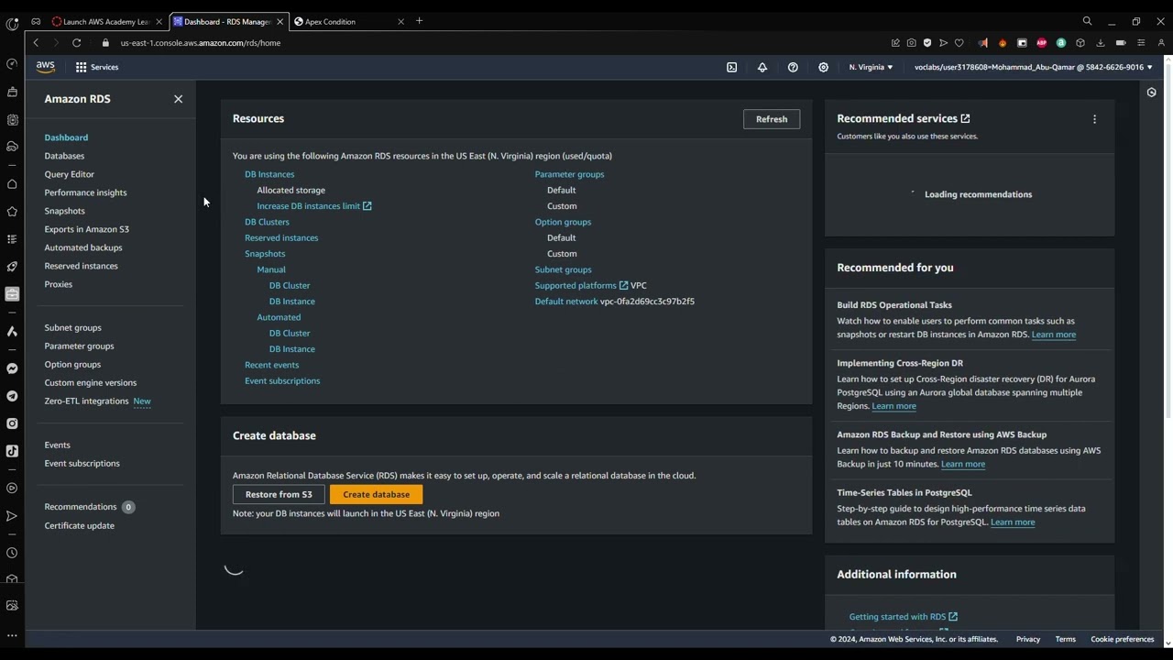Open Recommended services options menu
Viewport: 1173px width, 660px height.
tap(1094, 119)
